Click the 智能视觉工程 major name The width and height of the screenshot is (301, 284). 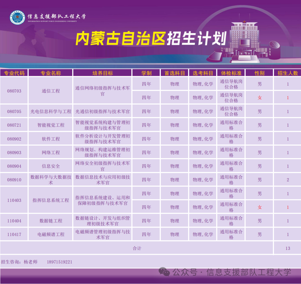[x=51, y=125]
